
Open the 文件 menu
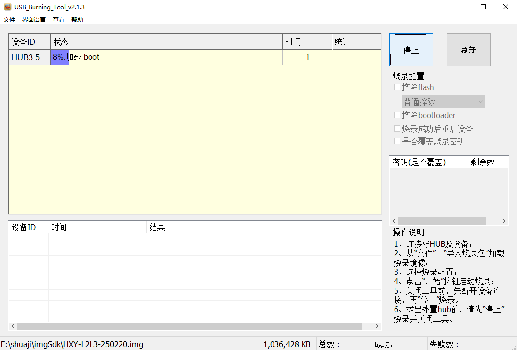pos(9,20)
